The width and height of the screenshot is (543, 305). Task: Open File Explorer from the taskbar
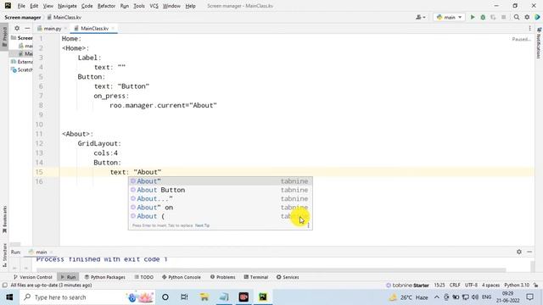coord(204,297)
